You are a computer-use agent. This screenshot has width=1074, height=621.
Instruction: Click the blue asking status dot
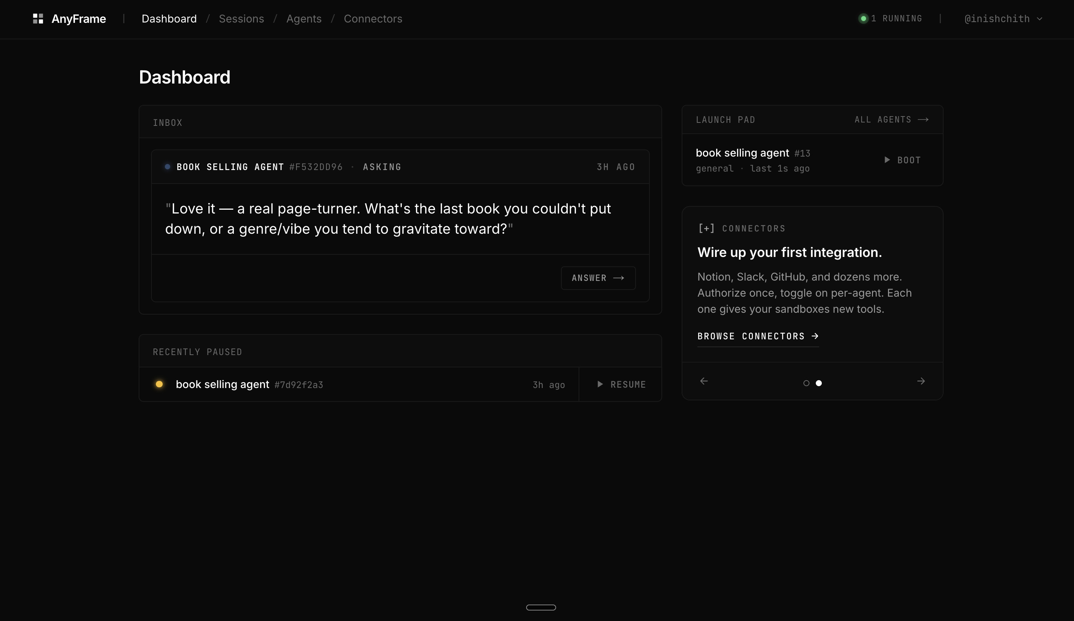[168, 167]
